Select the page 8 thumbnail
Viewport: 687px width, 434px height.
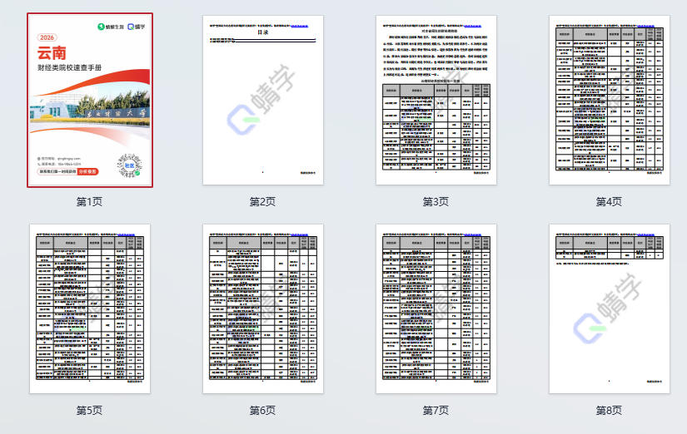tap(609, 308)
